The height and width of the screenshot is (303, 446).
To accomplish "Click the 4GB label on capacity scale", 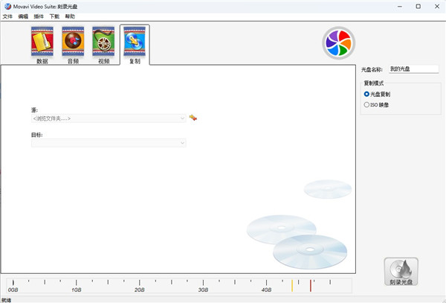I will [266, 290].
